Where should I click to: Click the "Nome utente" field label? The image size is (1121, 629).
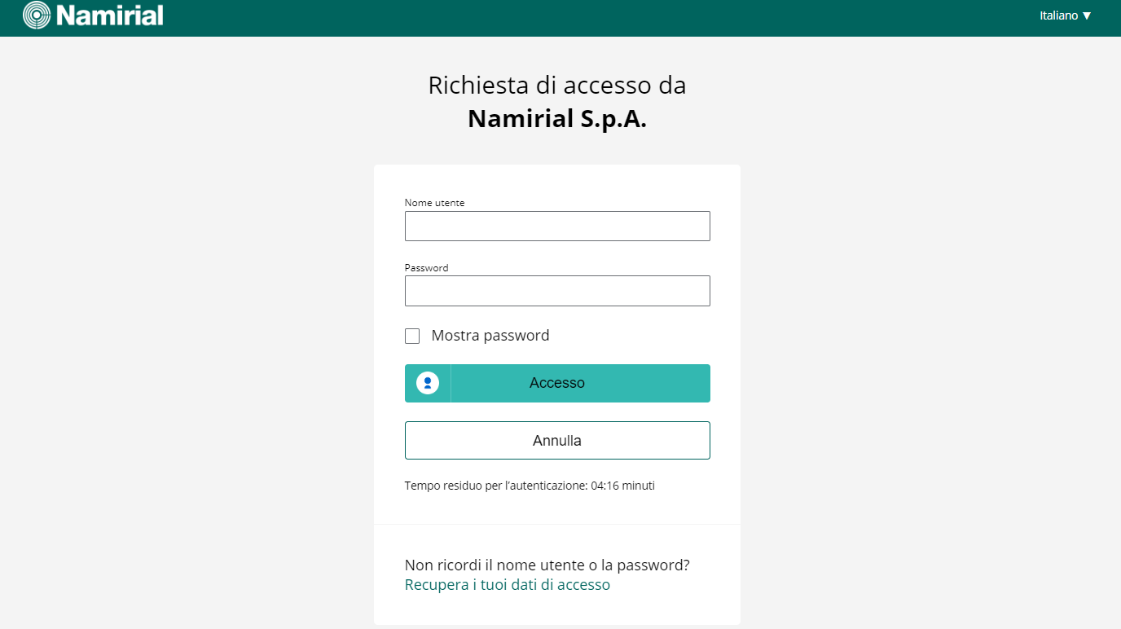click(x=434, y=203)
